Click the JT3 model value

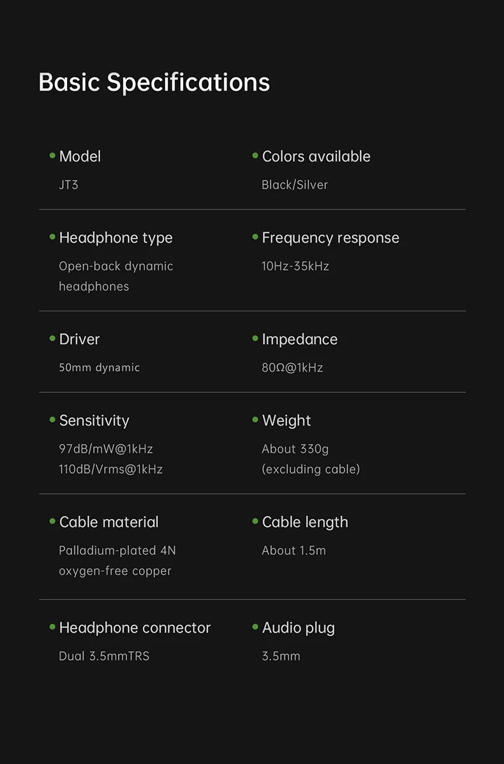pos(68,185)
